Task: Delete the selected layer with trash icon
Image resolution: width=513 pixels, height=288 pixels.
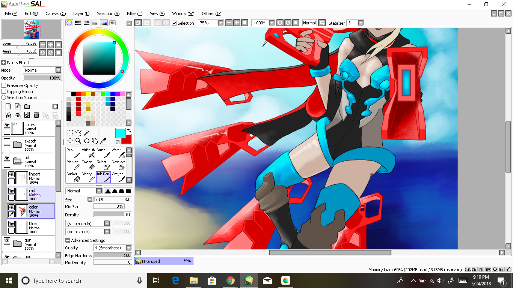Action: coord(36,115)
